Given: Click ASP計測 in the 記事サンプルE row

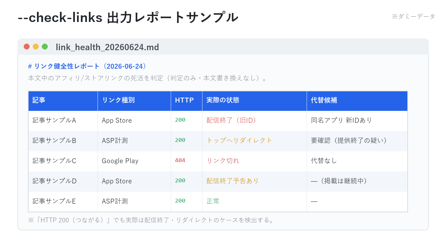Looking at the screenshot, I should 115,201.
